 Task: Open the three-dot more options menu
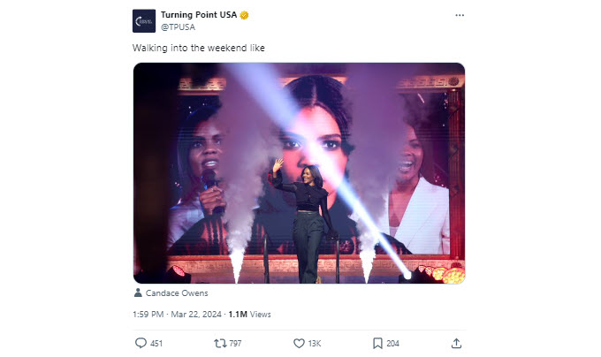click(456, 16)
